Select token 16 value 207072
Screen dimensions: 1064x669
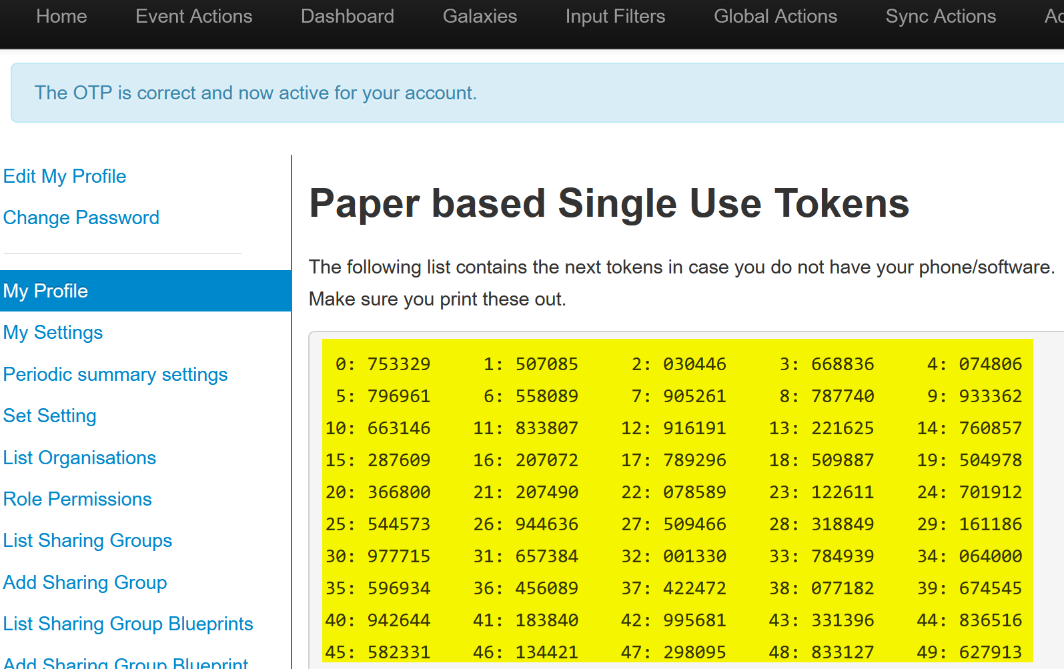(x=546, y=460)
